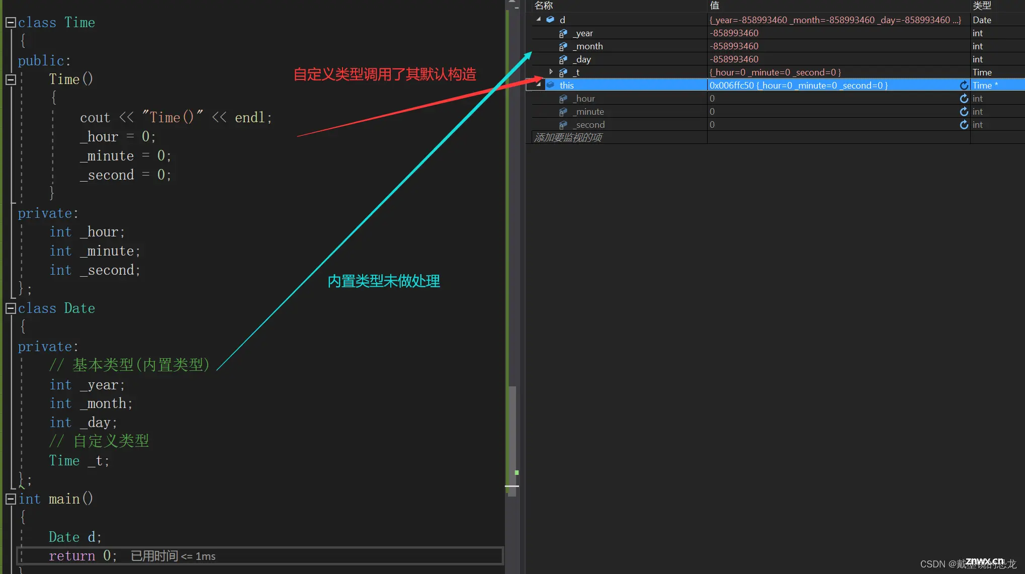
Task: Click the 添加要监视的项 input row
Action: [x=619, y=137]
